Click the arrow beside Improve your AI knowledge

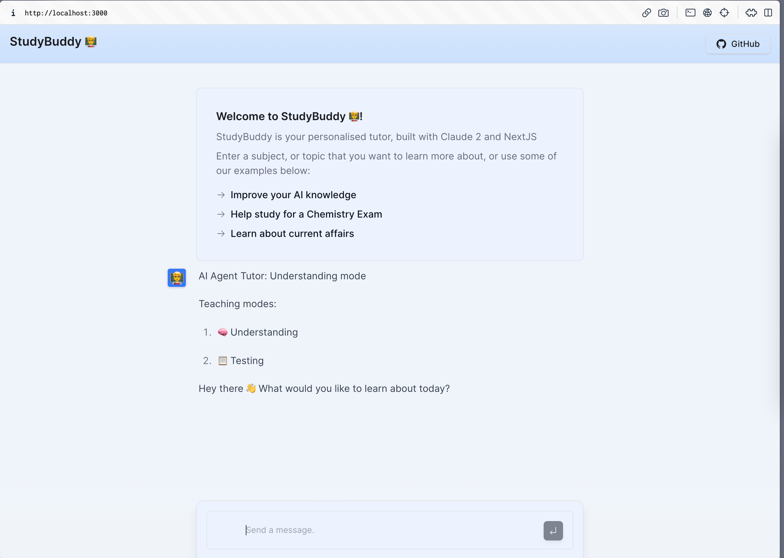pyautogui.click(x=221, y=195)
